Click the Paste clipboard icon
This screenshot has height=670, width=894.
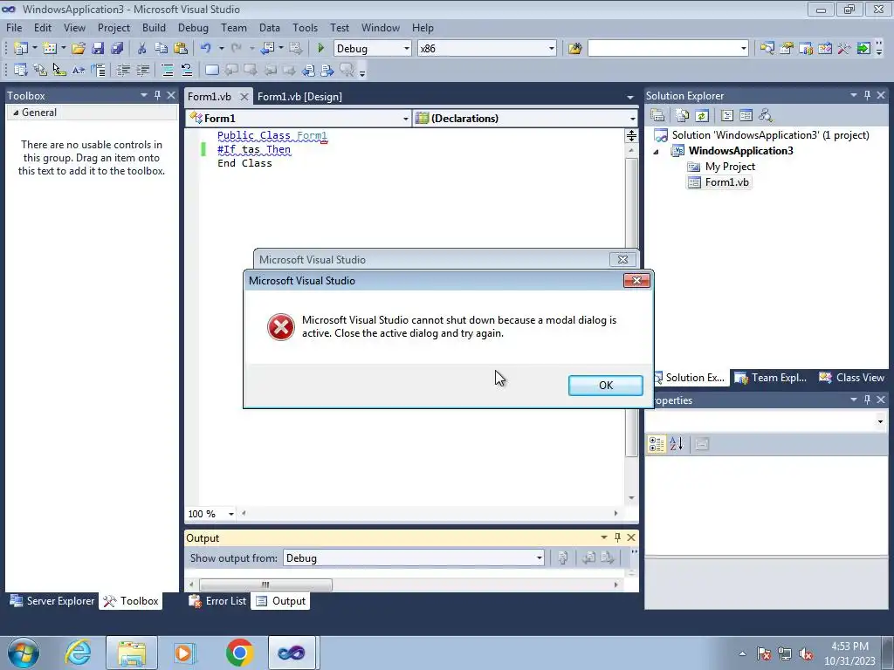(181, 49)
